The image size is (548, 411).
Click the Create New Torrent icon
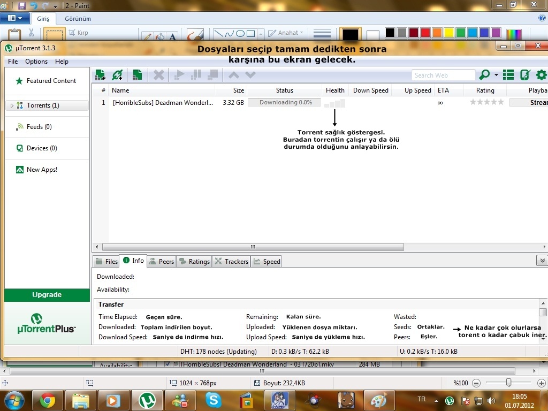pyautogui.click(x=138, y=75)
